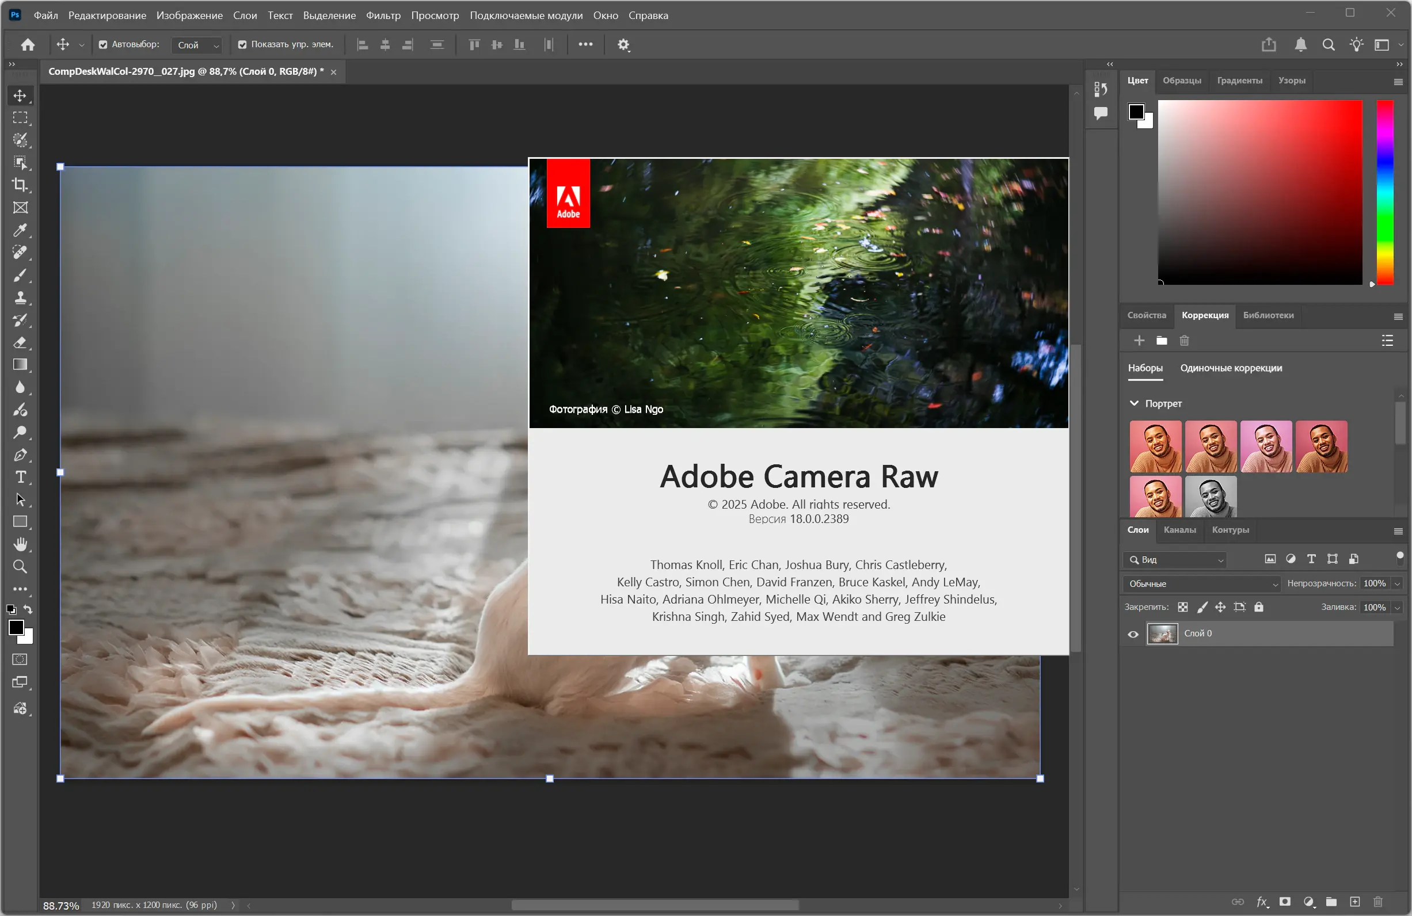Switch to the Каналы tab
1412x916 pixels.
(1179, 530)
